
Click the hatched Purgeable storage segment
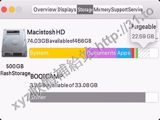(x=143, y=53)
